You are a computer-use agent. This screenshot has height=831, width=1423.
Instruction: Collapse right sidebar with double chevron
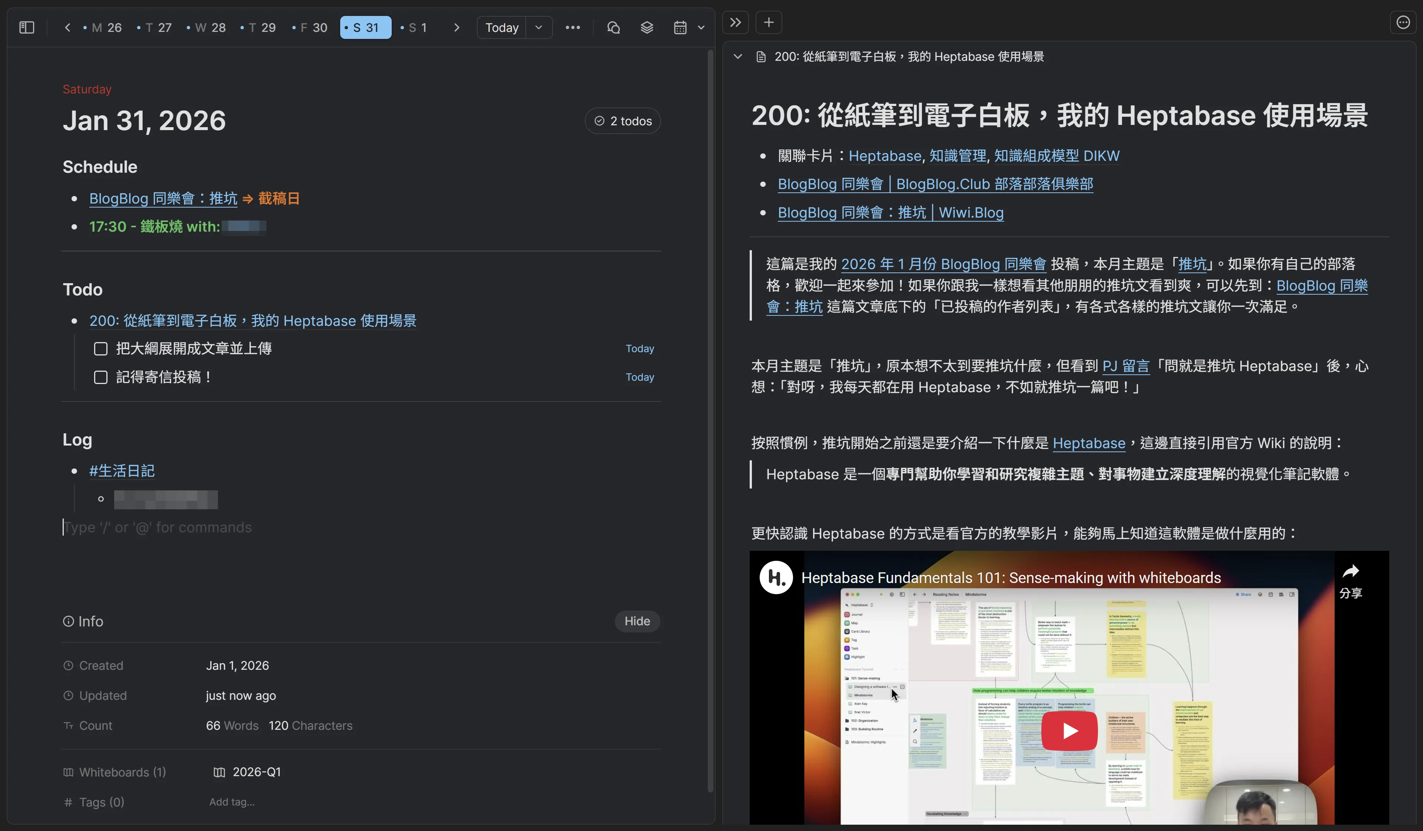point(735,23)
